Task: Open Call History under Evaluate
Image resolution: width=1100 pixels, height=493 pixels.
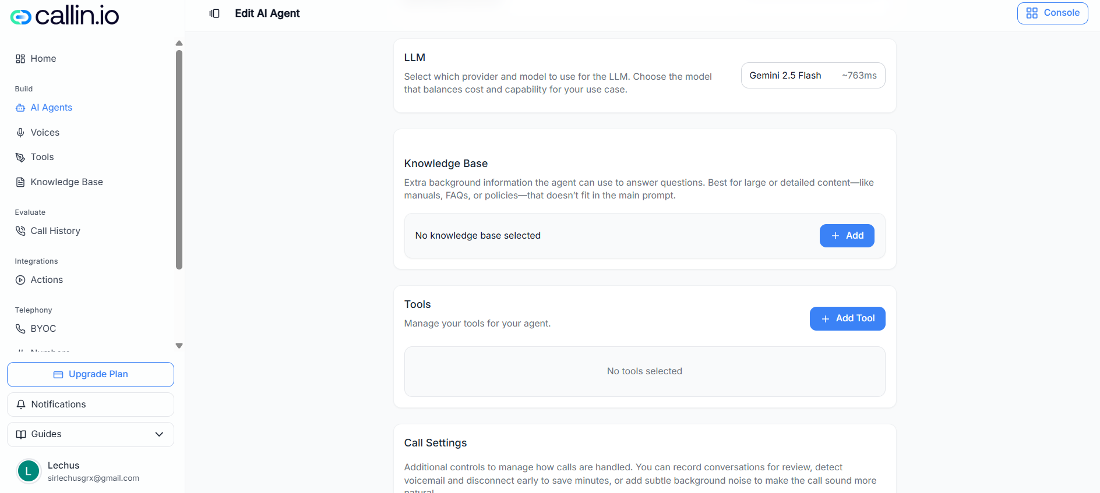Action: (x=55, y=230)
